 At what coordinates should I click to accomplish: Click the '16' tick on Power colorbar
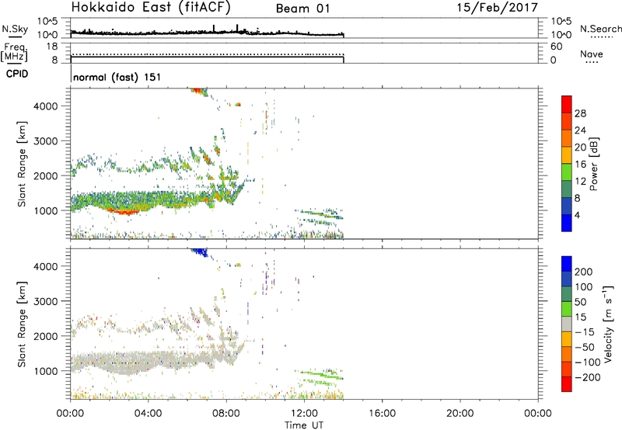coord(580,165)
